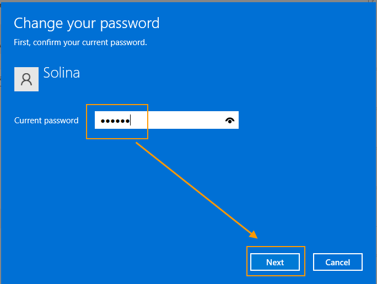Place cursor after the last password dot
Viewport: 377px width, 284px height.
click(x=130, y=121)
